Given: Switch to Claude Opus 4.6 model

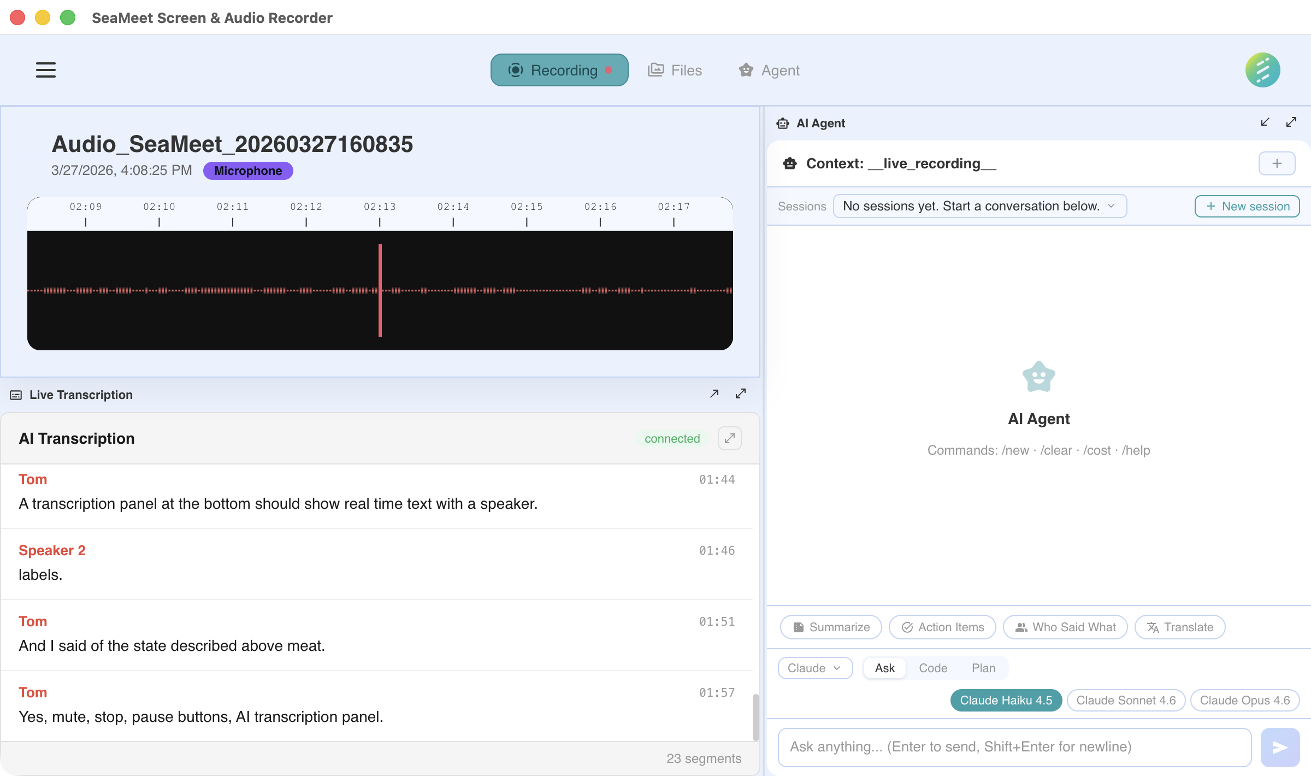Looking at the screenshot, I should tap(1244, 700).
